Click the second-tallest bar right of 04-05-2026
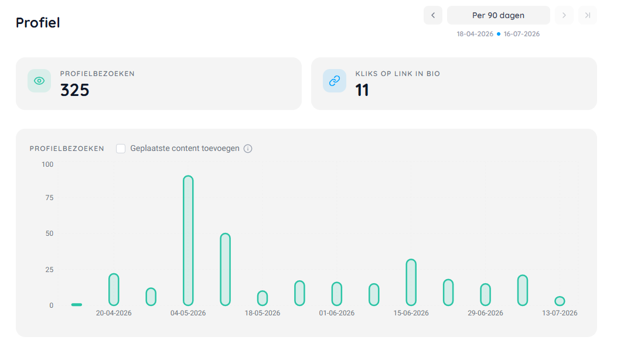 pyautogui.click(x=225, y=270)
